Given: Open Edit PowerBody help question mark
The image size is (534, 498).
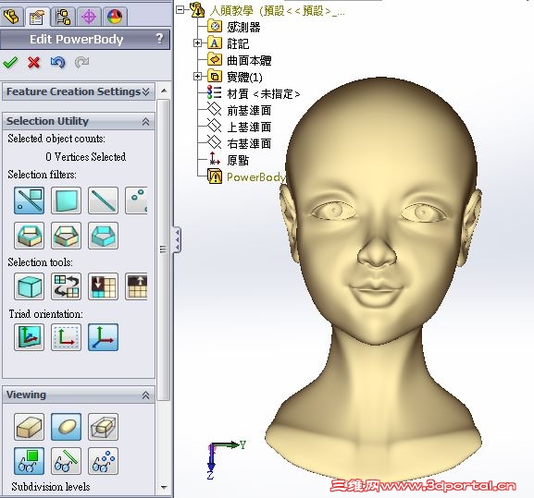Looking at the screenshot, I should coord(159,39).
